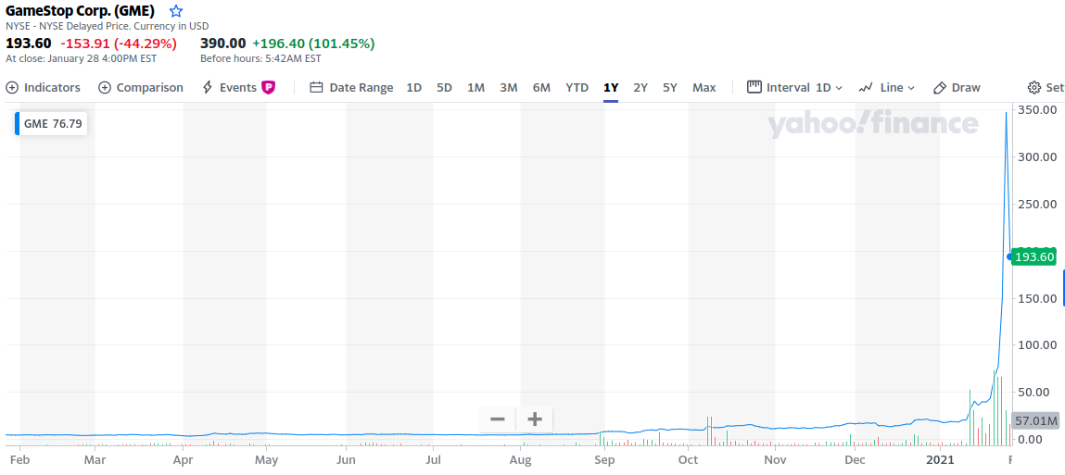Expand the Line chart type dropdown
Viewport: 1065px width, 475px height.
point(887,88)
